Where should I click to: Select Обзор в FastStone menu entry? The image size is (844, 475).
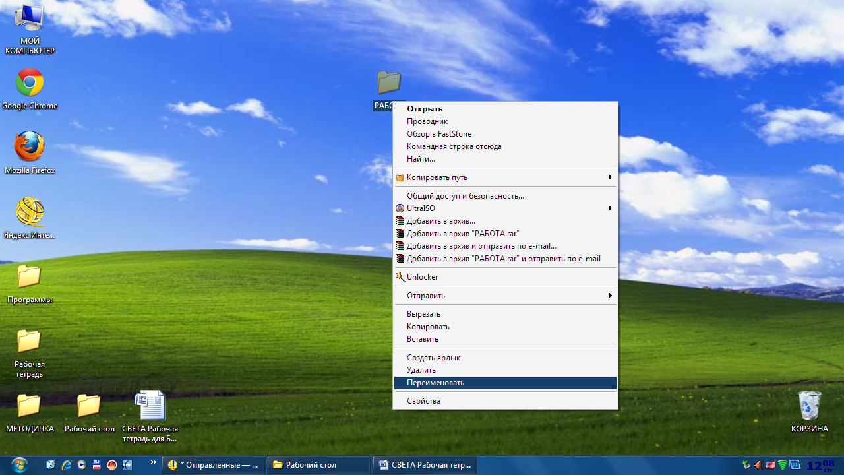505,134
